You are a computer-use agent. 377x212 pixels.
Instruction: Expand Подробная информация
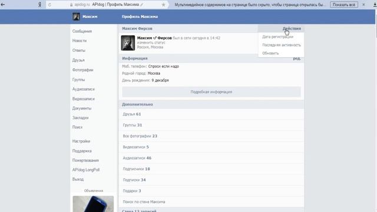pyautogui.click(x=211, y=92)
